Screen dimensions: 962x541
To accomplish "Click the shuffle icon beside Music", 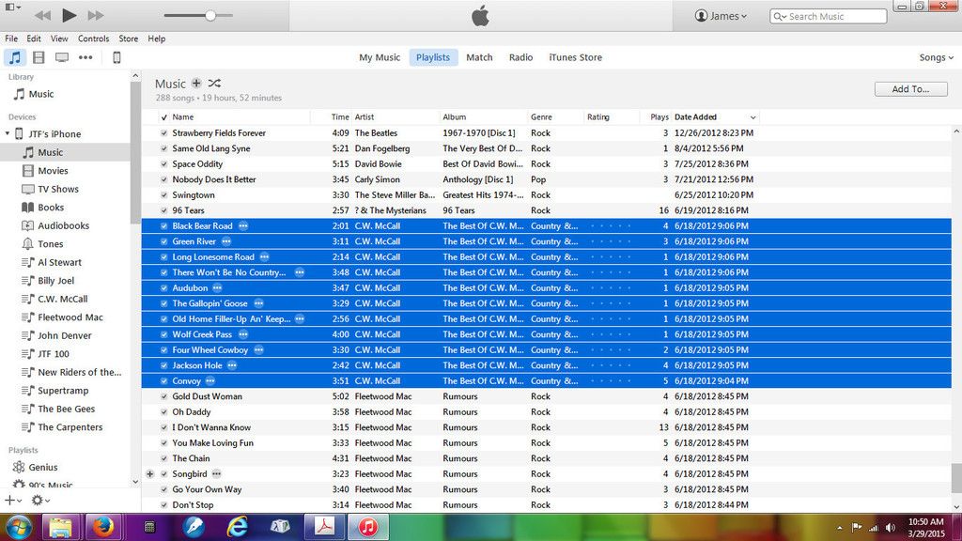I will tap(214, 84).
